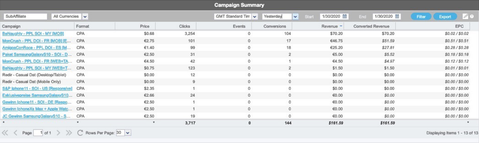Refresh the campaign table

click(80, 133)
